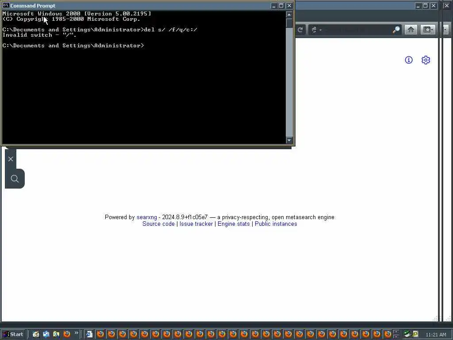Open the Engine stats link
453x340 pixels.
(234, 224)
